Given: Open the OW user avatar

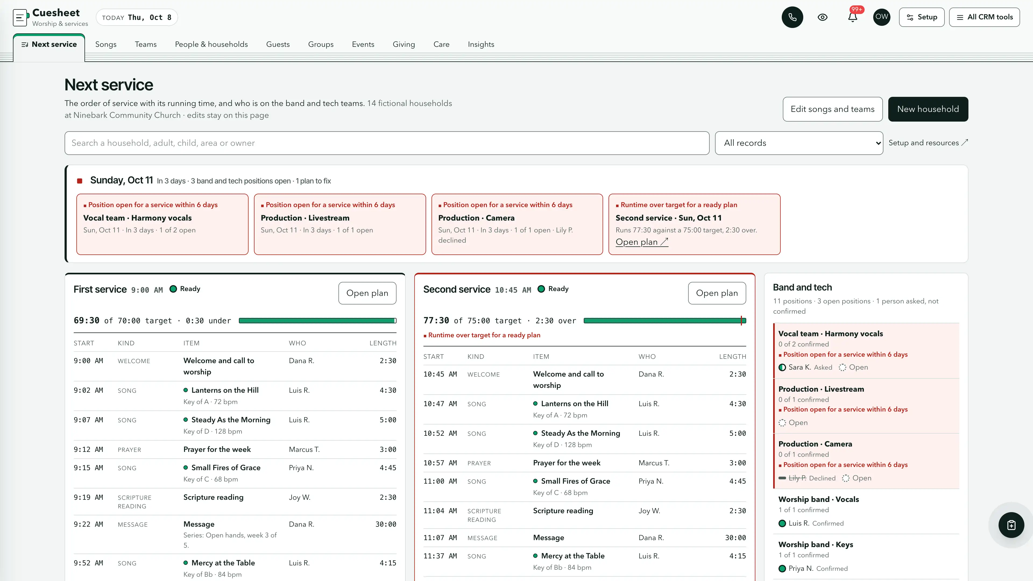Looking at the screenshot, I should point(882,17).
